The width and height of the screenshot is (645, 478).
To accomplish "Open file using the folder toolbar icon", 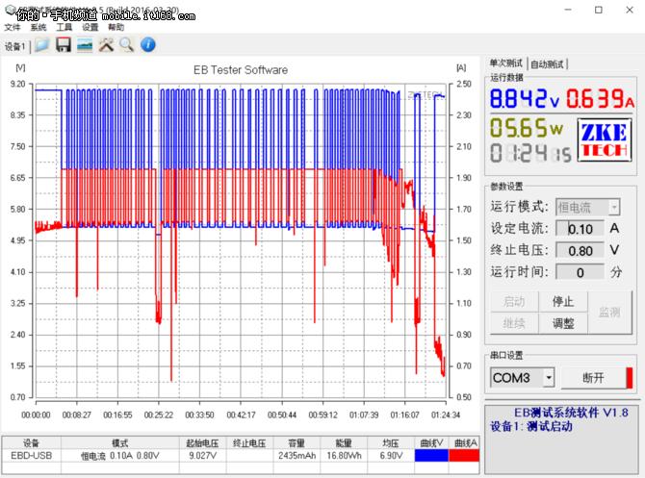I will [x=42, y=45].
